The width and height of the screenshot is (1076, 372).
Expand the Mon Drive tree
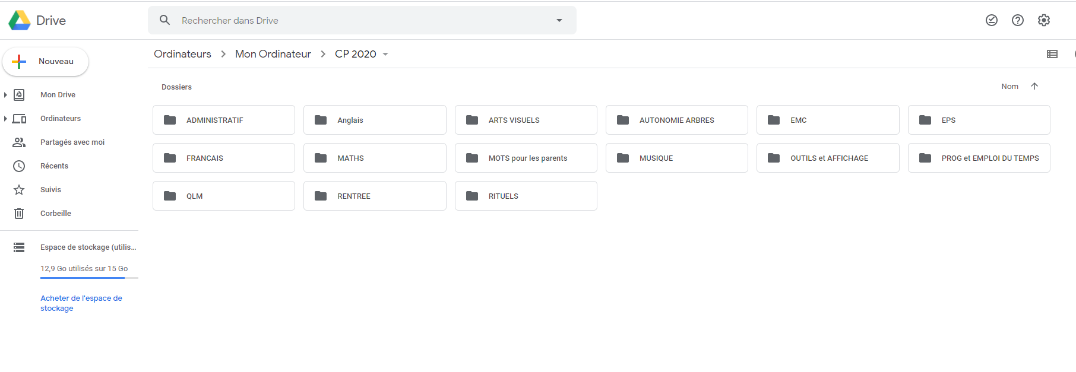pyautogui.click(x=5, y=95)
